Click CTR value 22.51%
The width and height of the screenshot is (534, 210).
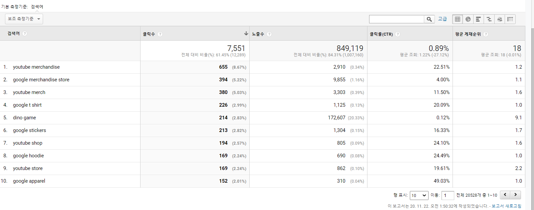(x=442, y=67)
